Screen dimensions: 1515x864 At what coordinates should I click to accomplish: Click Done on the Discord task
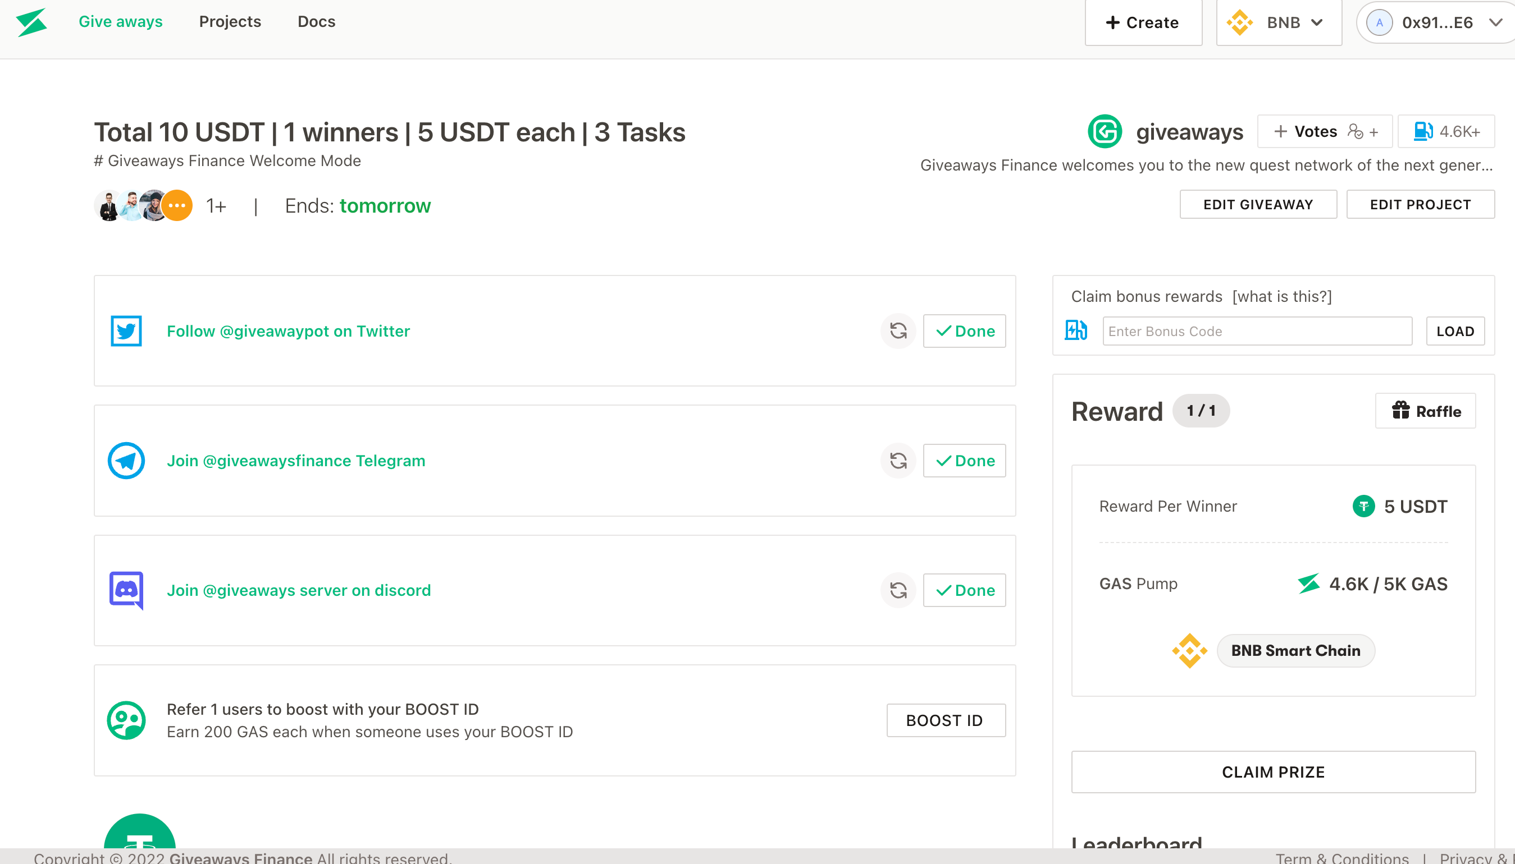tap(965, 590)
